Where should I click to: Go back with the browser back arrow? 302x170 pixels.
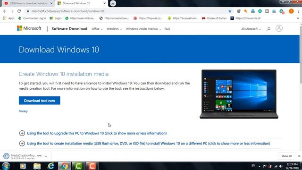[5, 11]
